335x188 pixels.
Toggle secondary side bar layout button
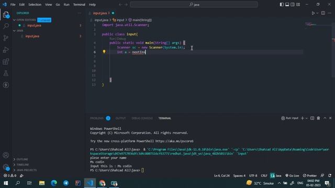[x=293, y=5]
